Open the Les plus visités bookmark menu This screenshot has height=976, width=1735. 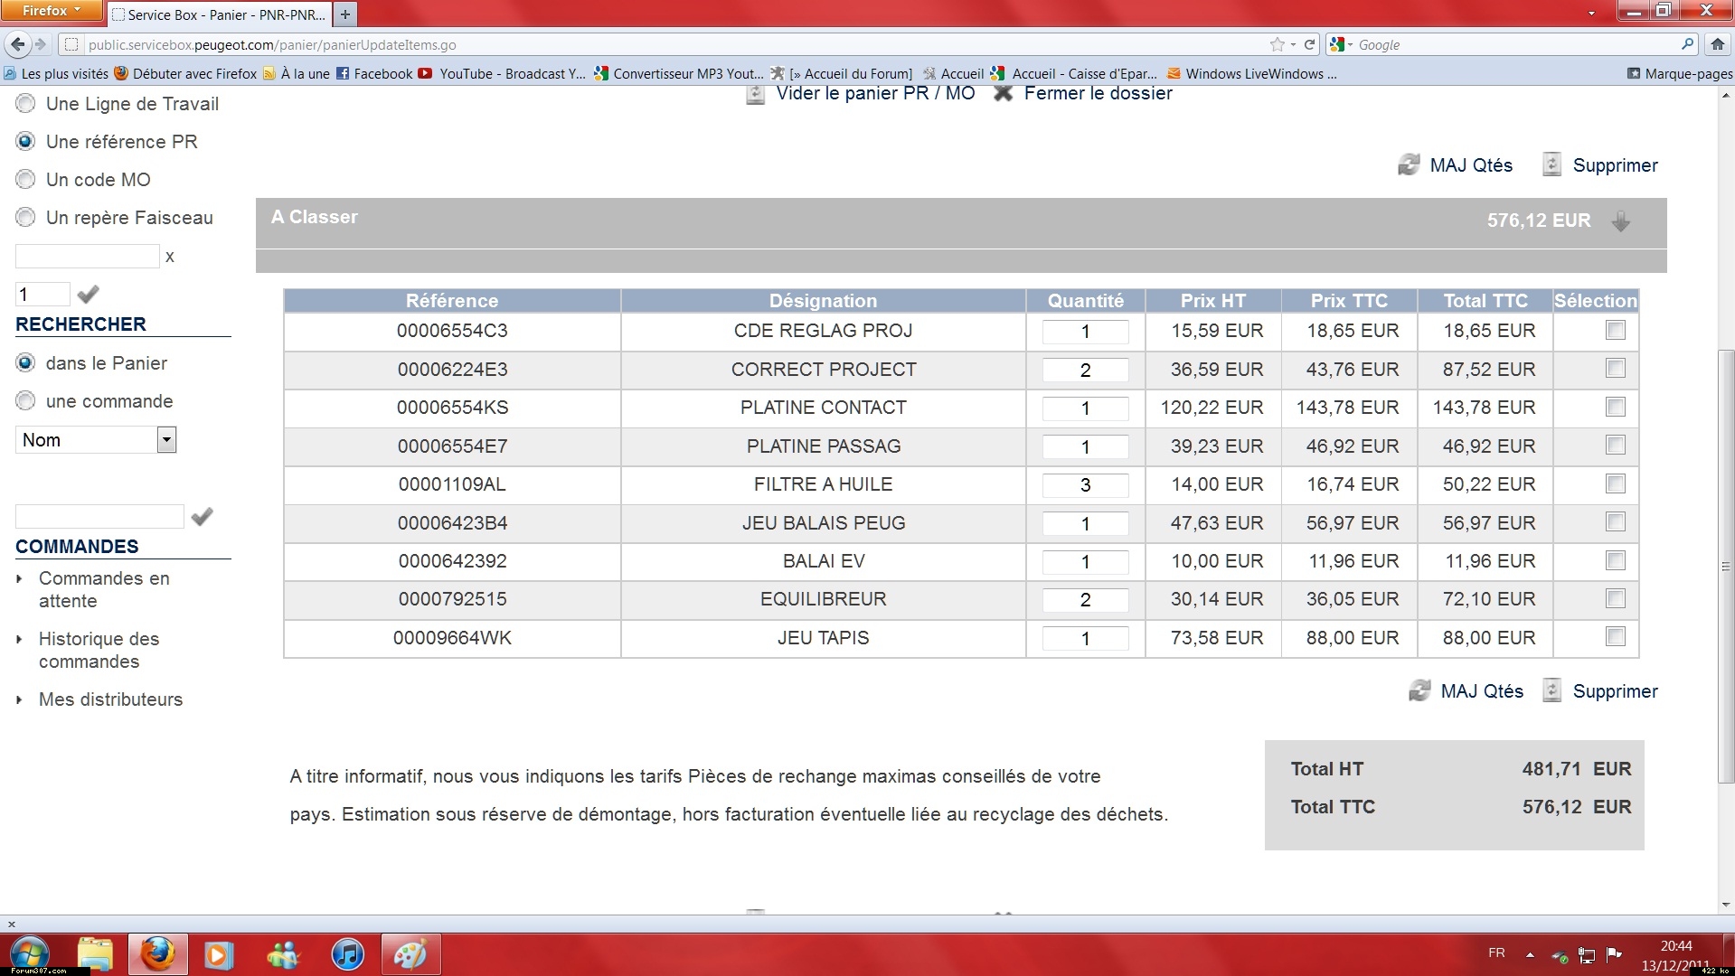(x=56, y=74)
